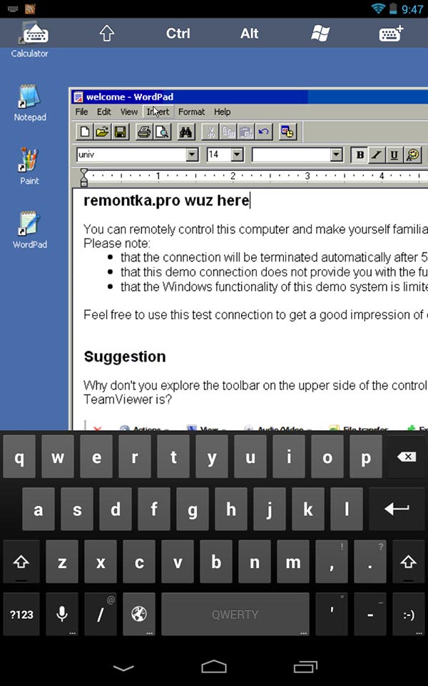Toggle the Alt modifier key
This screenshot has width=428, height=686.
[x=249, y=34]
